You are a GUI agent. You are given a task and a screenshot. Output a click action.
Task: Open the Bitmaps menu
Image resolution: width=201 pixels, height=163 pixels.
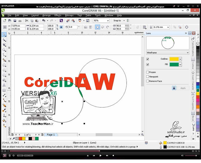coord(69,15)
